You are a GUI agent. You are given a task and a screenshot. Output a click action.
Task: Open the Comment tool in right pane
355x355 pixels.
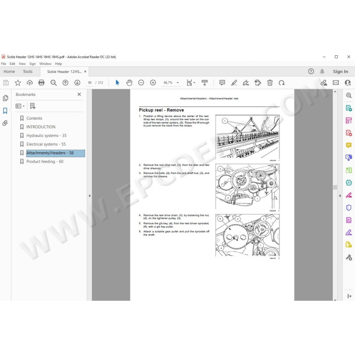[x=349, y=145]
